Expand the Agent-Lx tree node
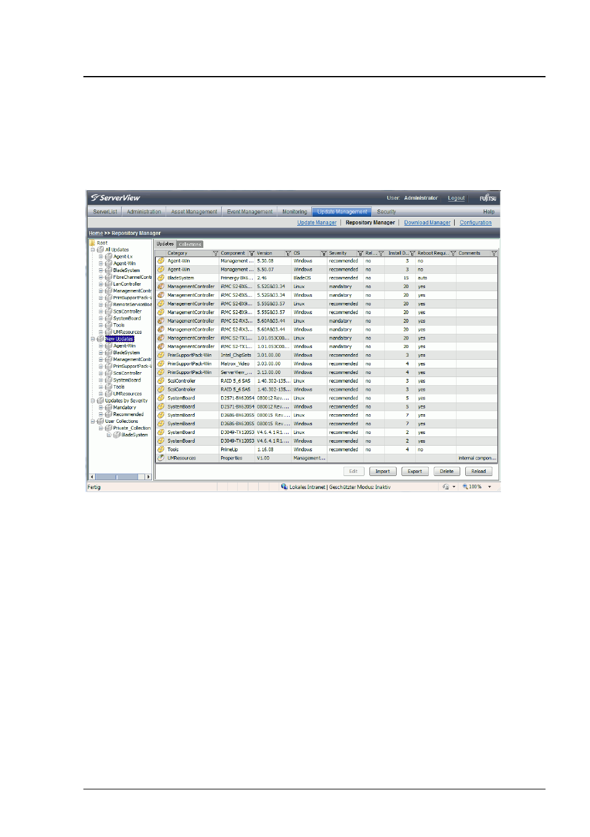 [101, 257]
